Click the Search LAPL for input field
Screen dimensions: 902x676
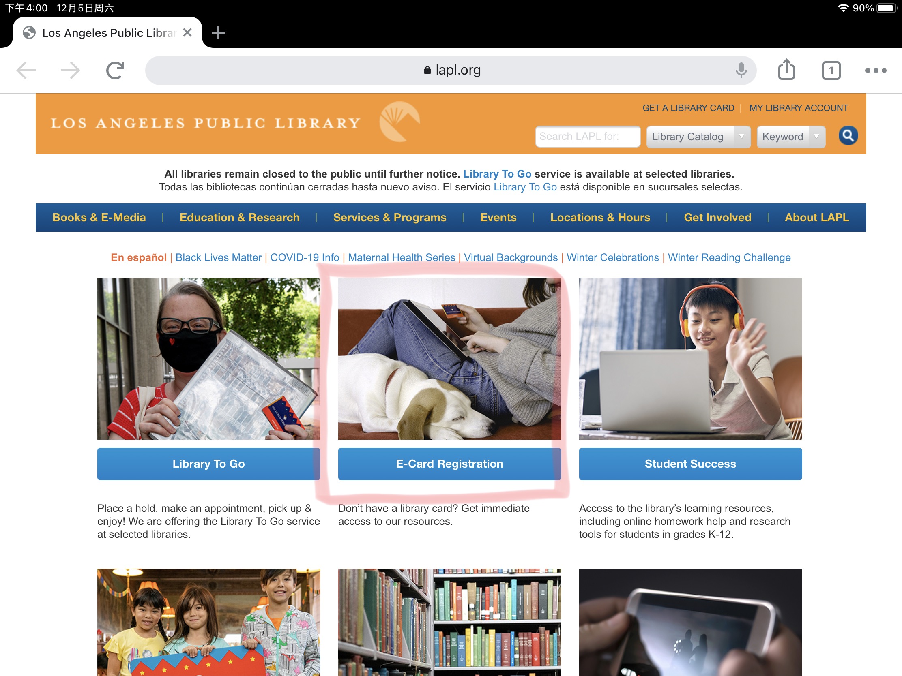point(588,136)
